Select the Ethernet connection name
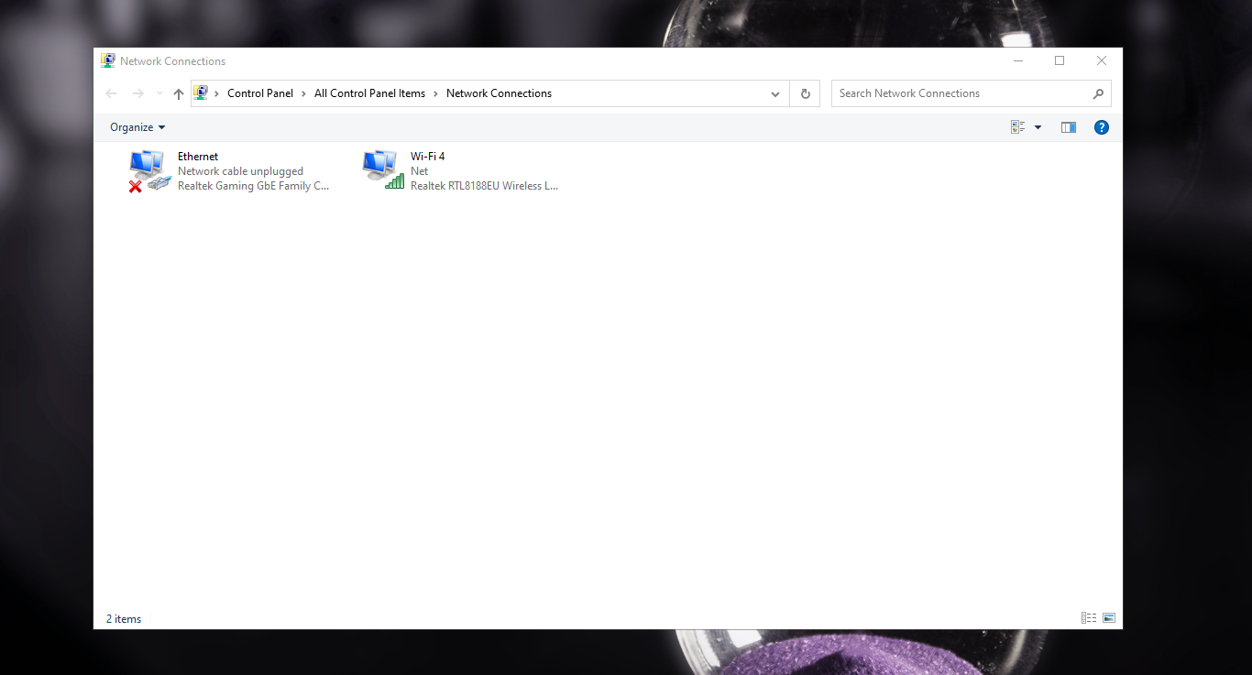This screenshot has height=675, width=1252. tap(198, 157)
